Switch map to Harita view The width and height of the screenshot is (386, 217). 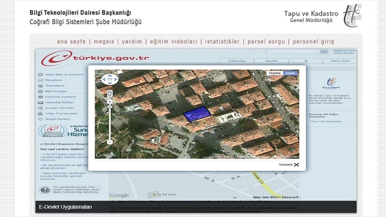(x=275, y=73)
